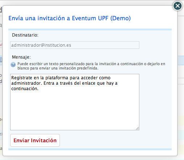
Task: Click the message box resize grip corner
Action: click(138, 129)
